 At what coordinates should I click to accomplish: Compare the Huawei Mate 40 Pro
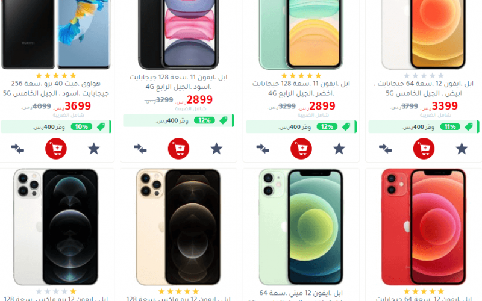(17, 149)
